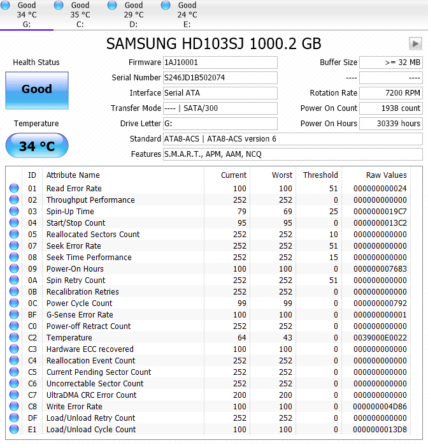Click the Current column header
Screen dimensions: 428x445
click(x=227, y=175)
